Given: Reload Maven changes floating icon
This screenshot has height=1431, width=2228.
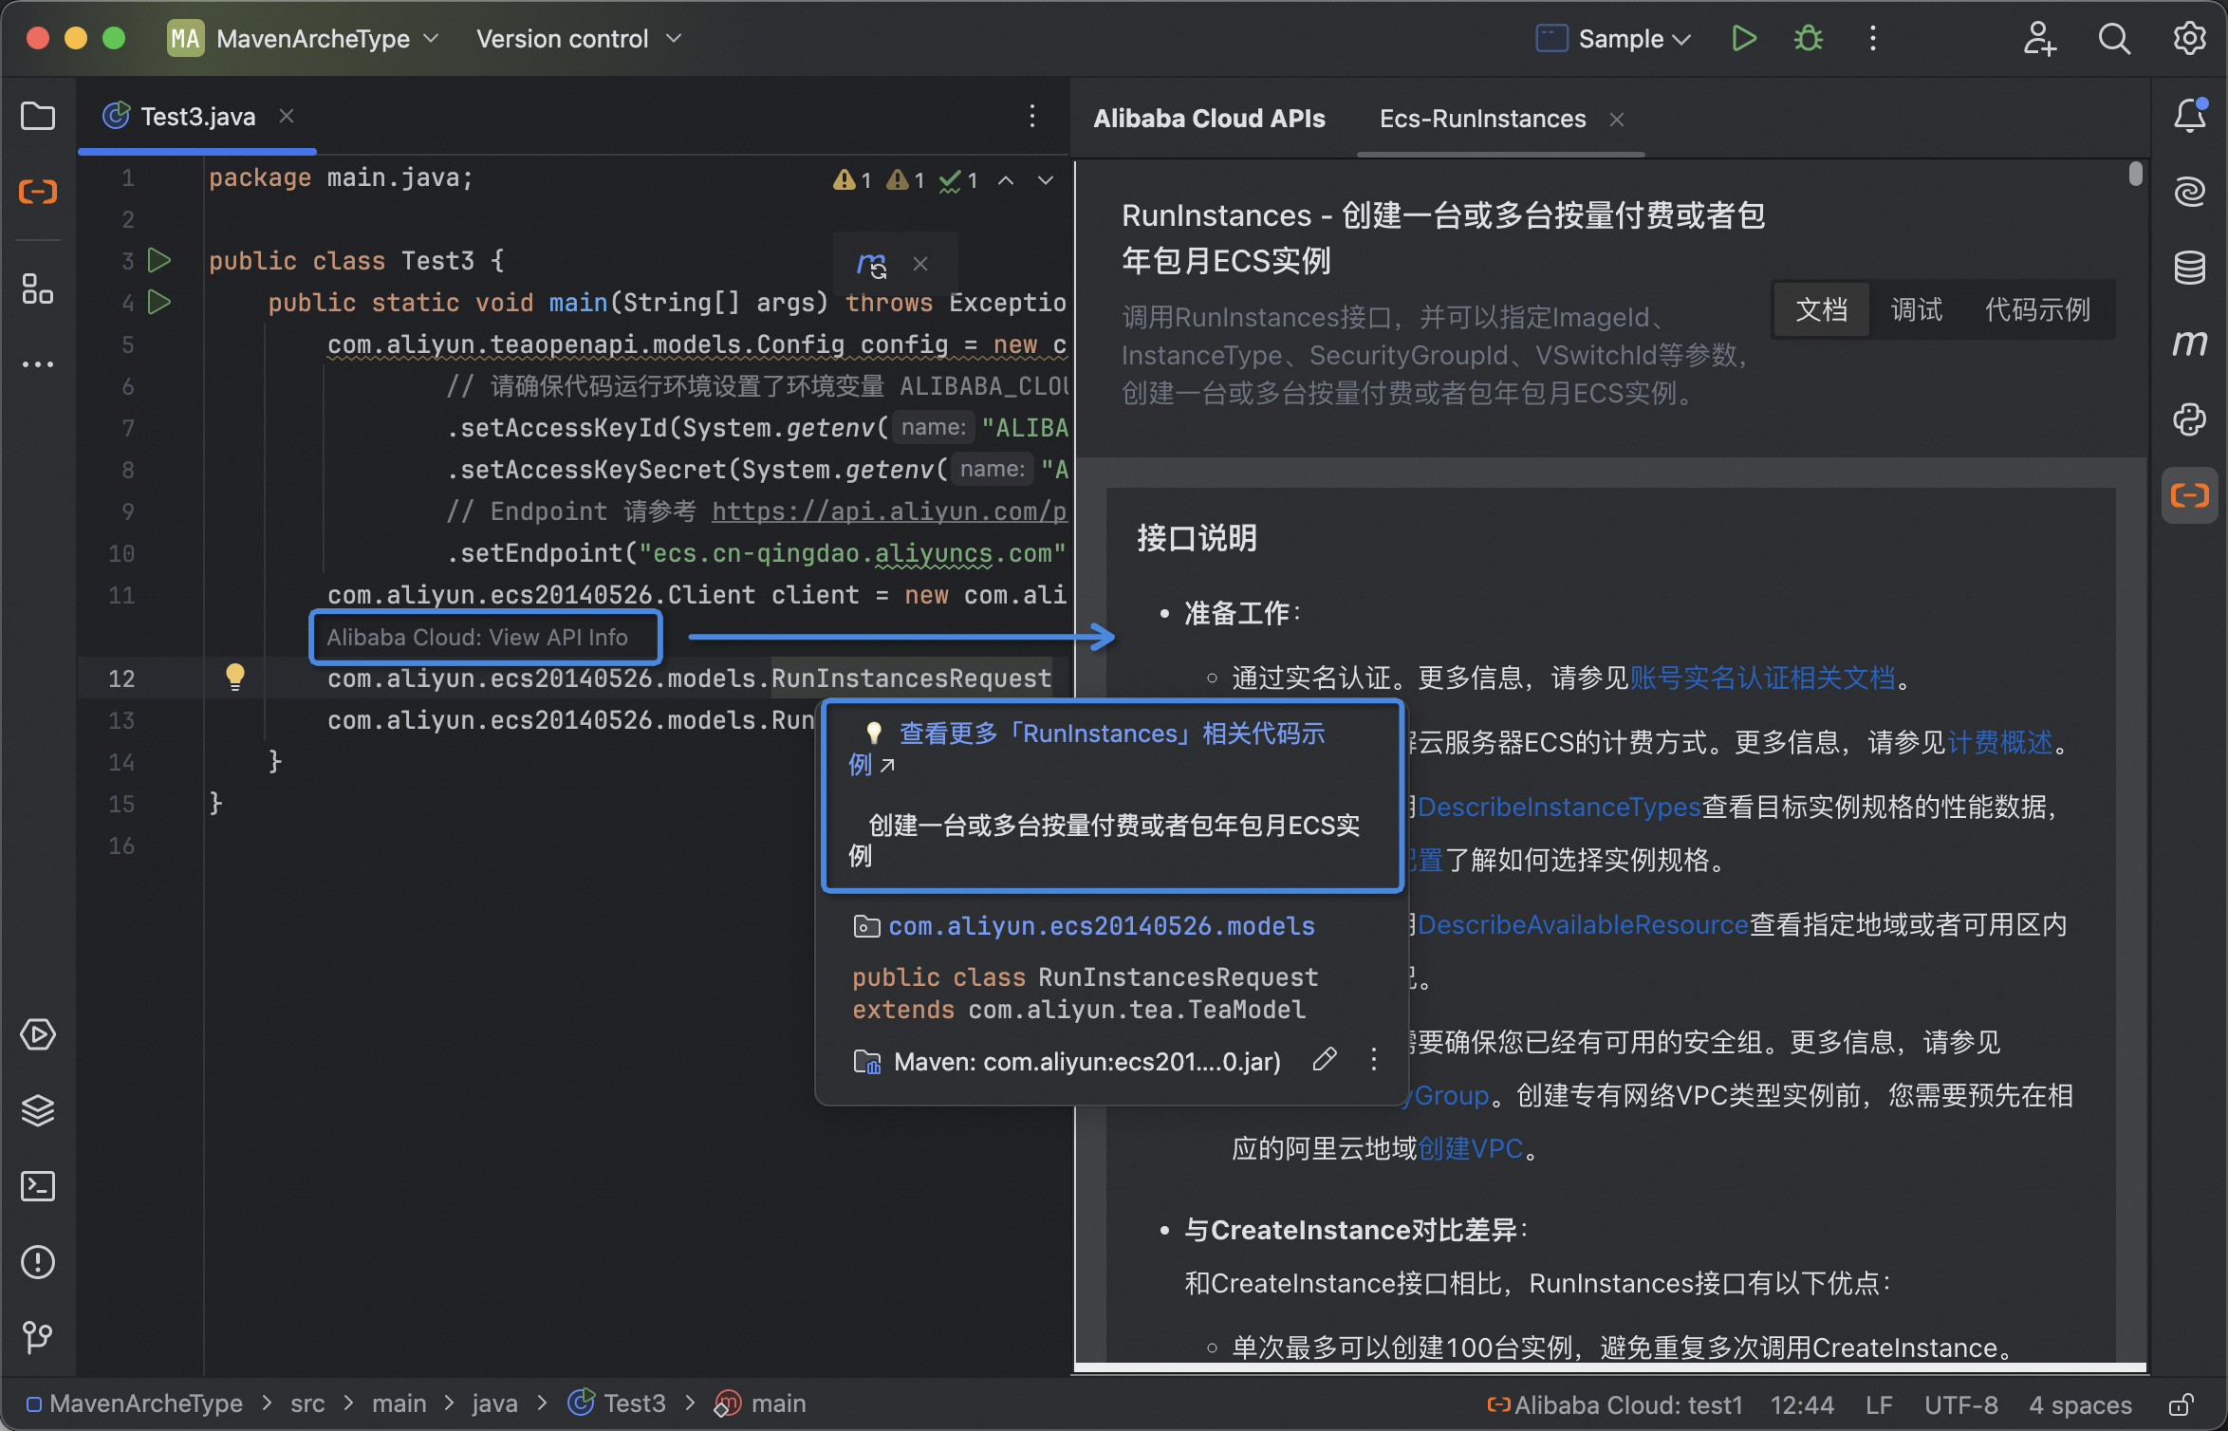Looking at the screenshot, I should coord(871,264).
